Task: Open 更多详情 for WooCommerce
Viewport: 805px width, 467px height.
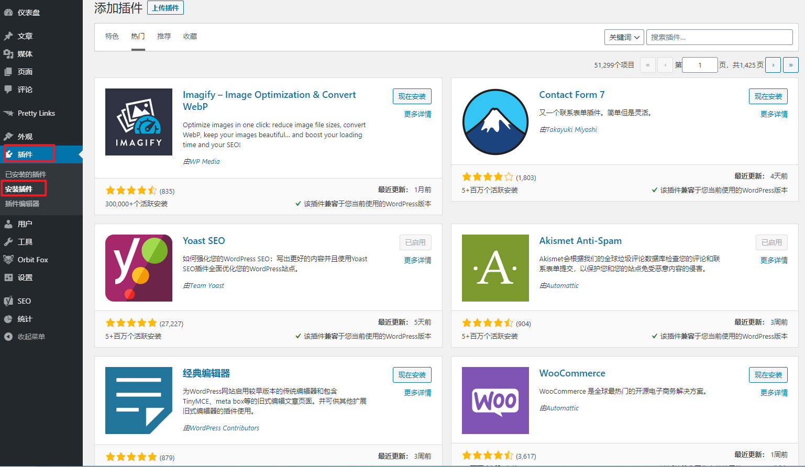Action: (x=774, y=393)
